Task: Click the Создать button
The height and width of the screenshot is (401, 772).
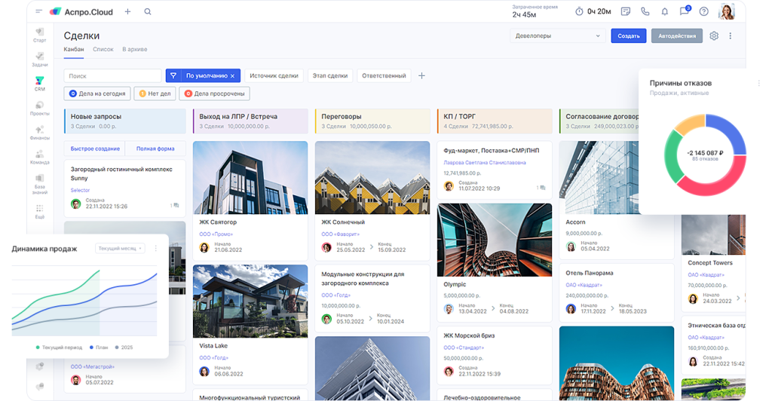Action: point(628,35)
